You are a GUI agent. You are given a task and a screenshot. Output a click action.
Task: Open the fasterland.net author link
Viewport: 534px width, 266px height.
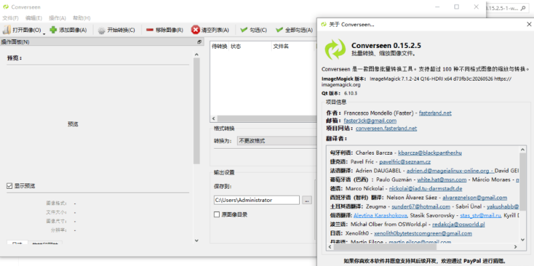click(435, 113)
